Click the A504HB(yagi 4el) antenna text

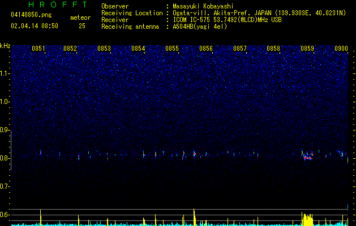pos(200,27)
